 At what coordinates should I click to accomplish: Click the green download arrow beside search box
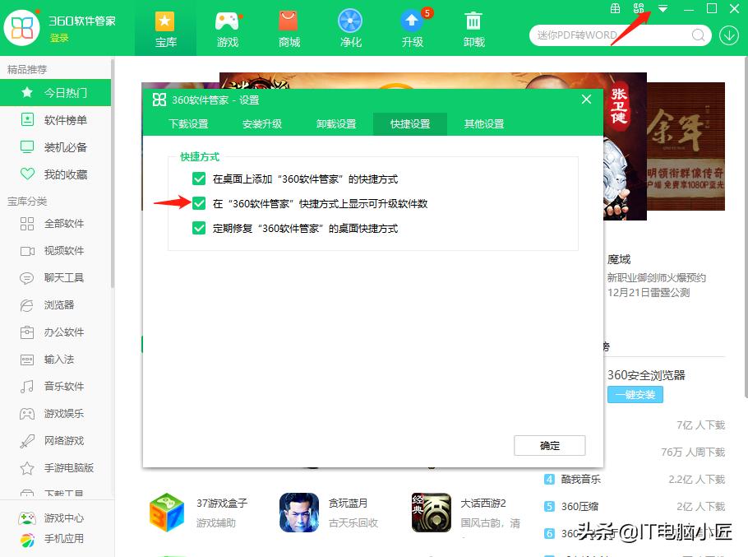click(x=729, y=35)
